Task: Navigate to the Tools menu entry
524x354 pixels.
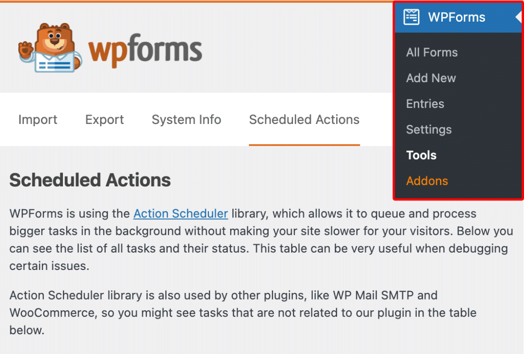Action: click(x=421, y=155)
